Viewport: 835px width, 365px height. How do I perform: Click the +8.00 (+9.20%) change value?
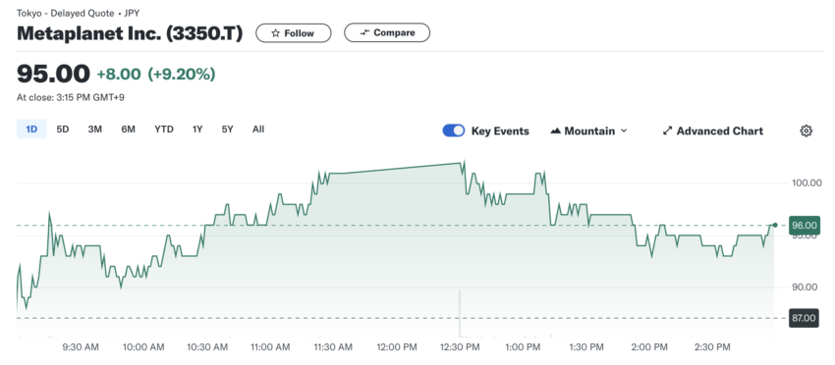(156, 74)
